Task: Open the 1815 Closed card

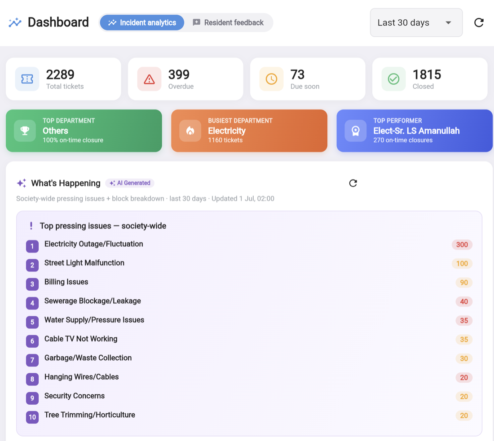Action: [430, 79]
